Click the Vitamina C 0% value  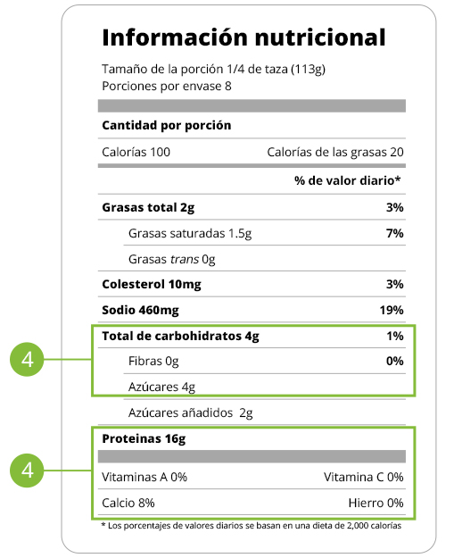click(363, 478)
